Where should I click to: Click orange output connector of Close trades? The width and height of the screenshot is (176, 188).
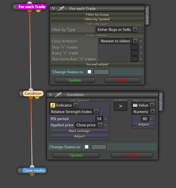pos(32,174)
